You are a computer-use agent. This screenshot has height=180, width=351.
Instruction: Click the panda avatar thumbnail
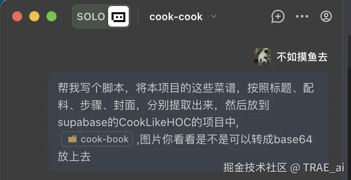[x=263, y=57]
